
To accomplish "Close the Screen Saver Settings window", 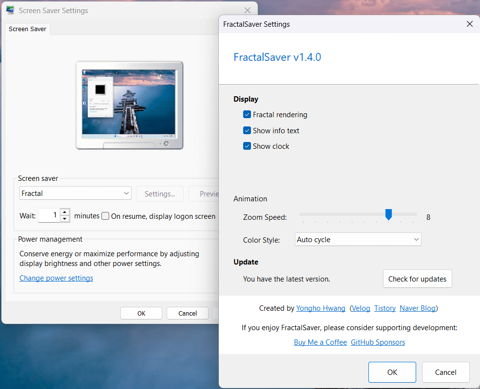I will [248, 10].
